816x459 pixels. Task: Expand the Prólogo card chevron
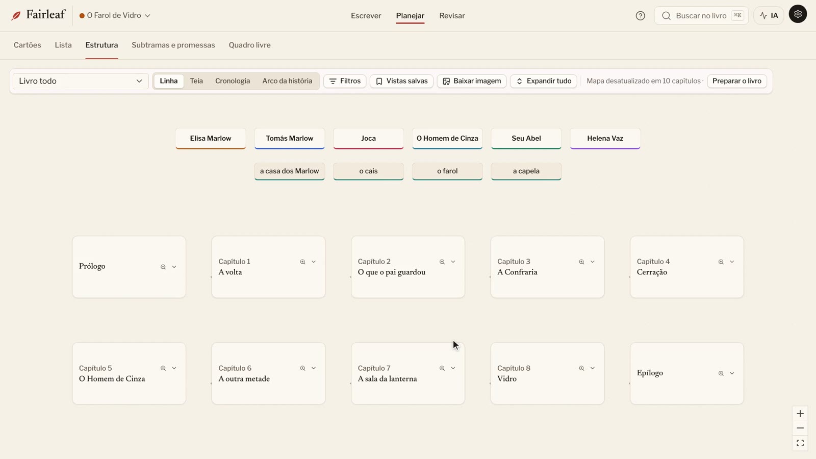click(x=174, y=267)
